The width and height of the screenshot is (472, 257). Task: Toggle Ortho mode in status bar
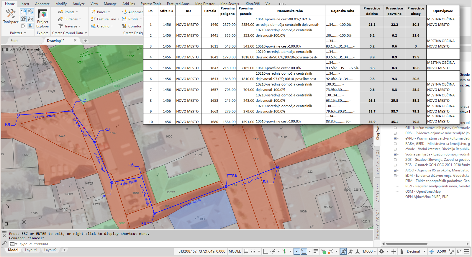(265, 251)
